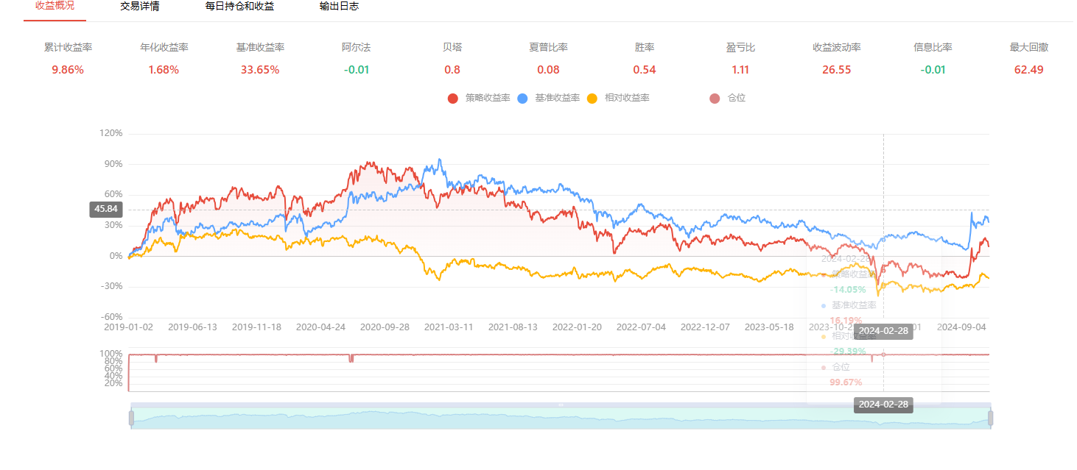Open the 交易详情 tab

tap(139, 6)
